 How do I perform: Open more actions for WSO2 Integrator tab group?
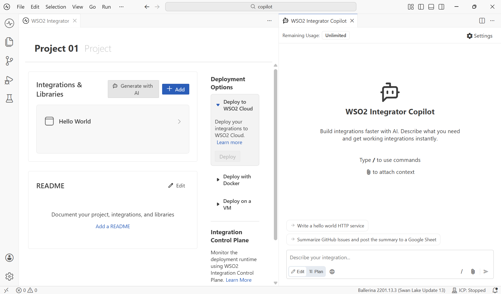269,21
